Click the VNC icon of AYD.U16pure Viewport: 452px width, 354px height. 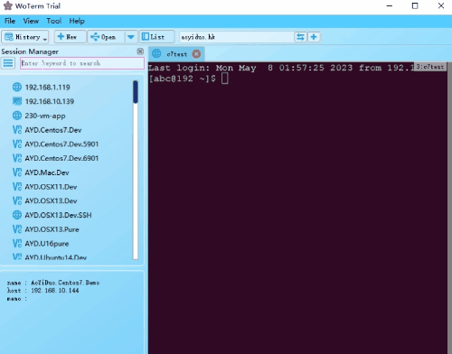[17, 243]
